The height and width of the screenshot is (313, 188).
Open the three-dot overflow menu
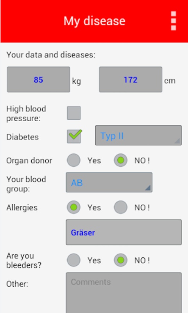coord(174,21)
